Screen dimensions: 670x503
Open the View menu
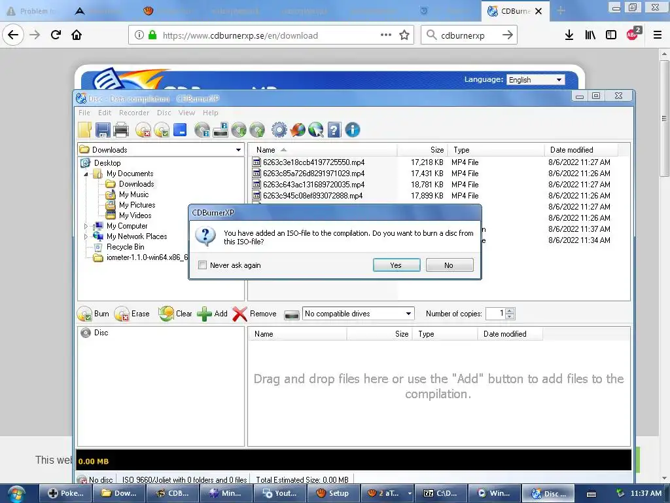[x=186, y=113]
